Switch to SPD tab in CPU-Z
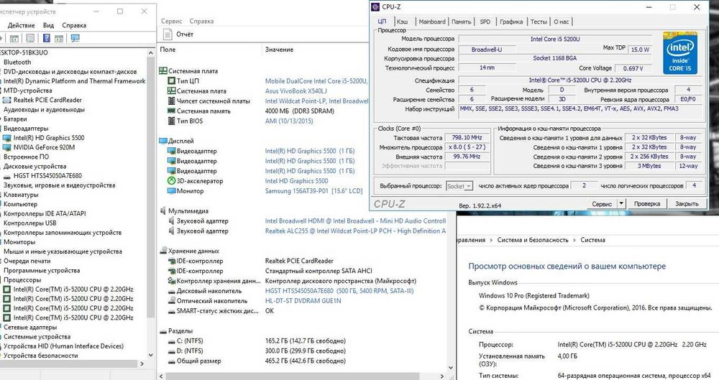 point(485,22)
